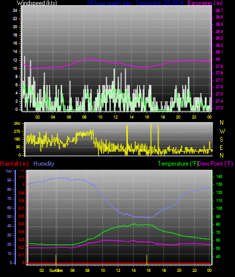
Task: Click the "270" wind direction scale value
Action: [x=17, y=131]
